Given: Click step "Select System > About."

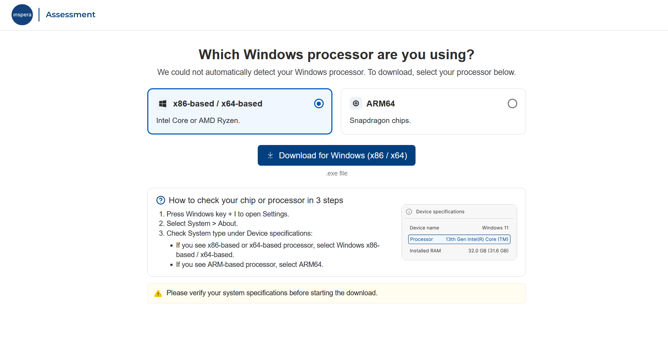Looking at the screenshot, I should (202, 223).
